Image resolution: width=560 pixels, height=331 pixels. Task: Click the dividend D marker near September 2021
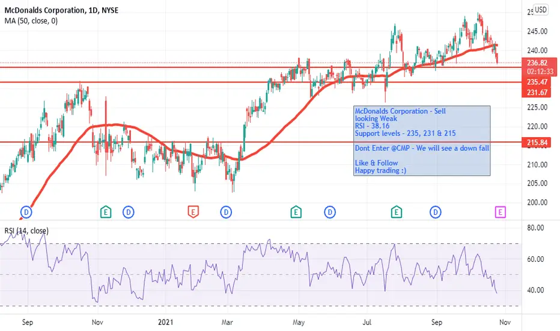[x=435, y=212]
